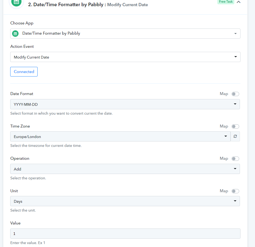The image size is (255, 247).
Task: Turn on Map switch for Unit
Action: click(235, 191)
